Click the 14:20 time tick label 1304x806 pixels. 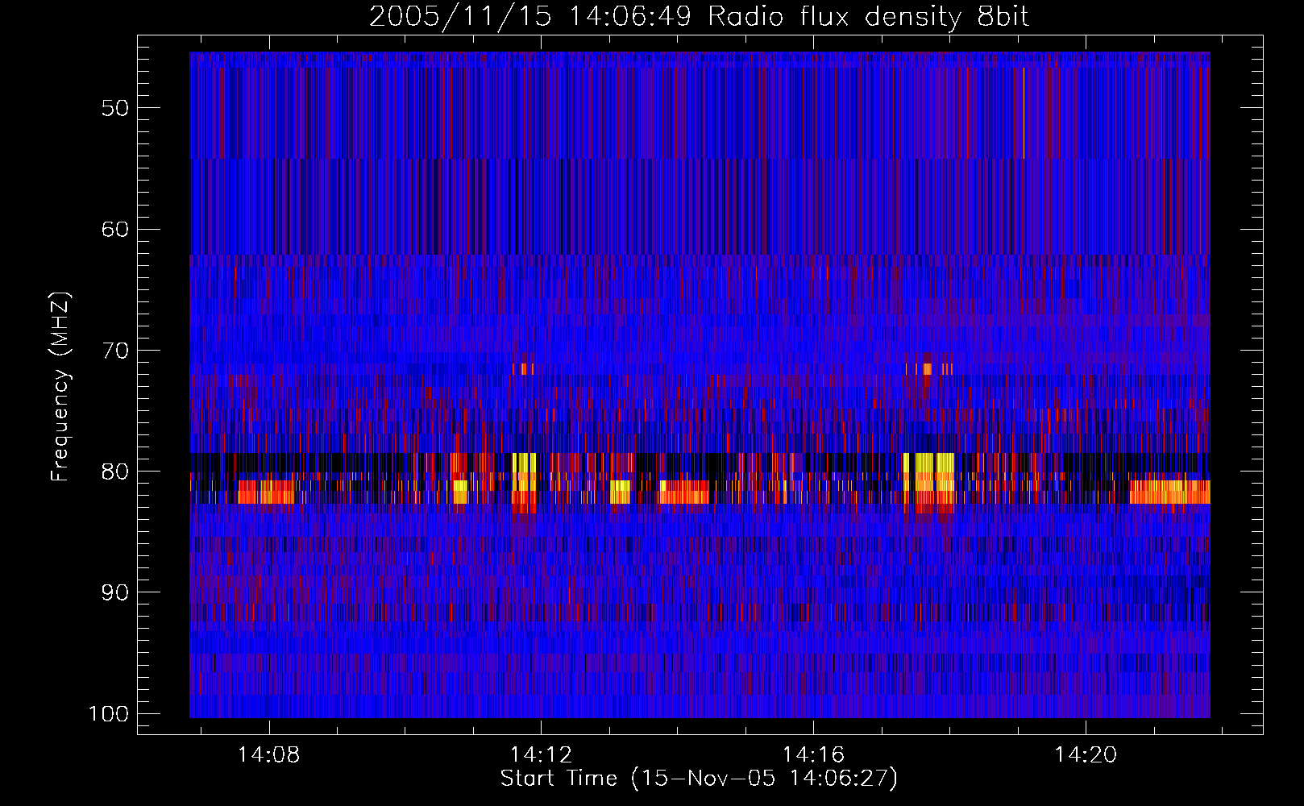coord(1086,754)
